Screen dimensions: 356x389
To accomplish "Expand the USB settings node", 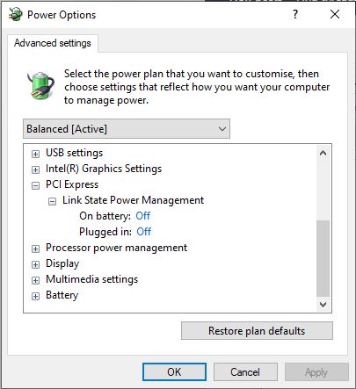I will click(35, 154).
